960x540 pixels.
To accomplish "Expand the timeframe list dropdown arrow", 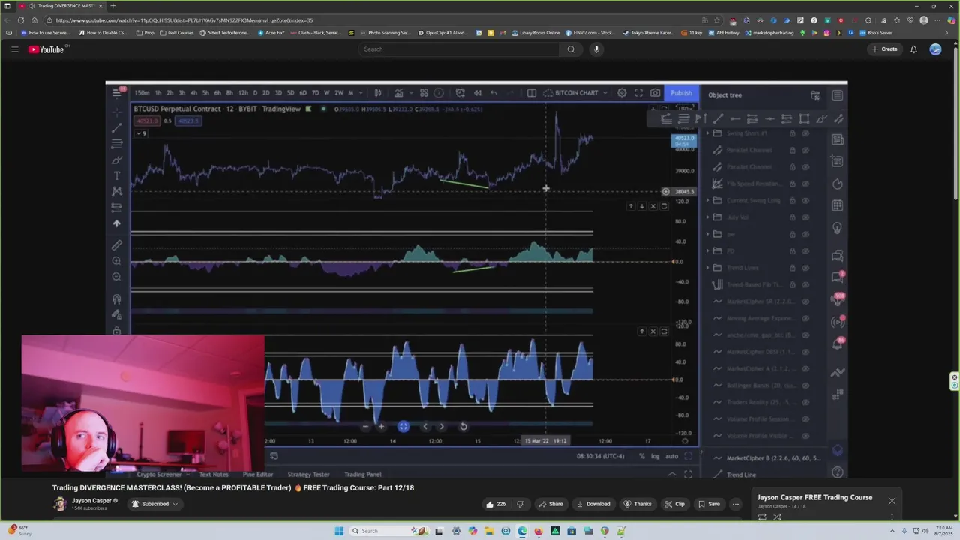I will (359, 93).
